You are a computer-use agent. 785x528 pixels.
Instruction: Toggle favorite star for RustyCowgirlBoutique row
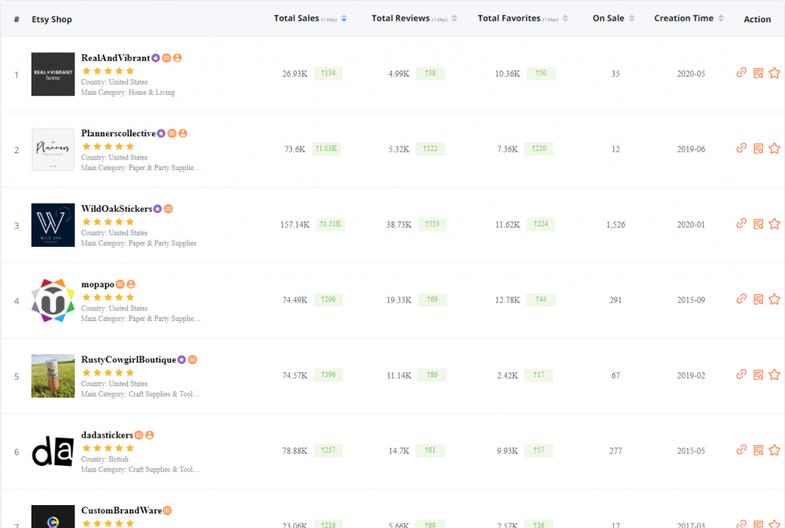pos(774,375)
